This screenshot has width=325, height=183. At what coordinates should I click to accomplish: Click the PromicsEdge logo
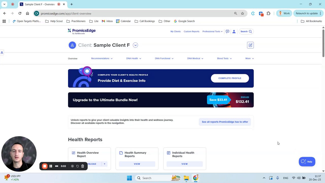click(82, 31)
